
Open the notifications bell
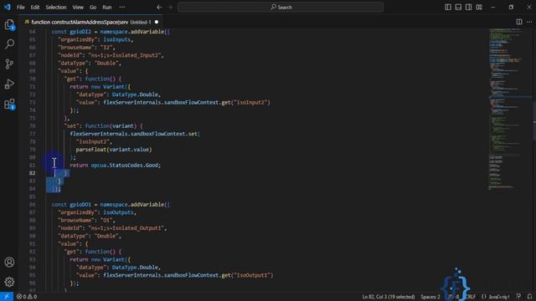[x=529, y=297]
